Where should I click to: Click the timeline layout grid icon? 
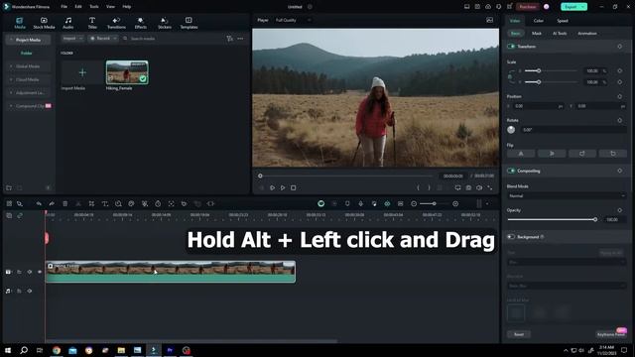[9, 203]
